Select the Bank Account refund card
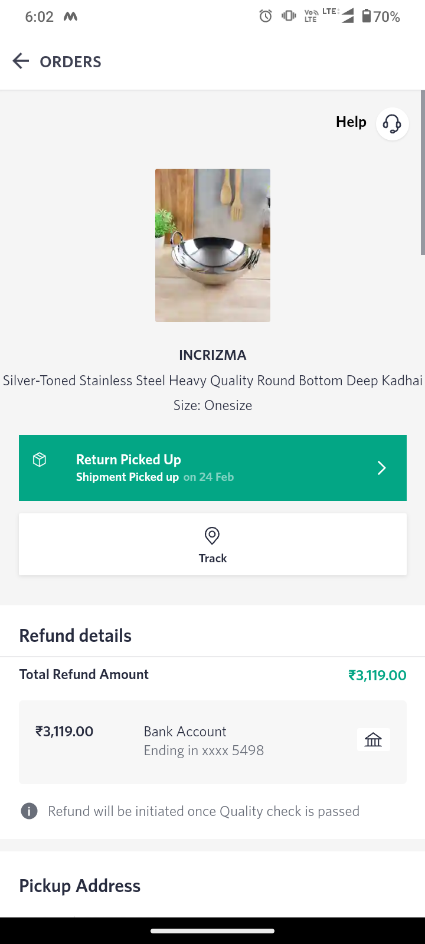 pyautogui.click(x=212, y=742)
